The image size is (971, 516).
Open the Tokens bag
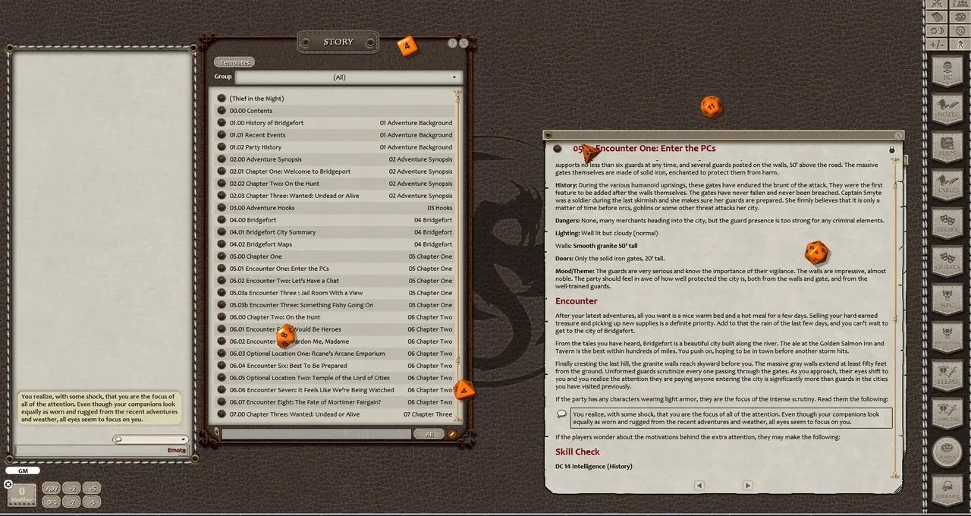click(x=947, y=451)
